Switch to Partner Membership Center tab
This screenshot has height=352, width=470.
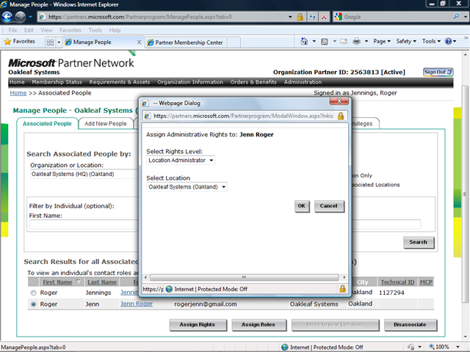point(185,43)
